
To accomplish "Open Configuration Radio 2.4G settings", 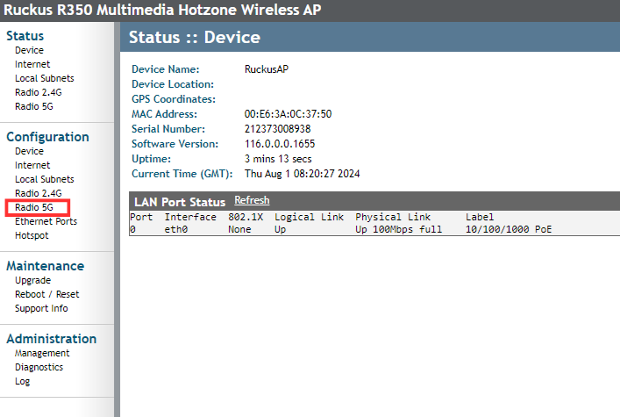I will 38,193.
